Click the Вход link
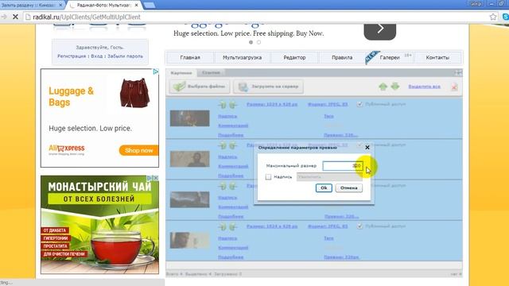 click(97, 56)
